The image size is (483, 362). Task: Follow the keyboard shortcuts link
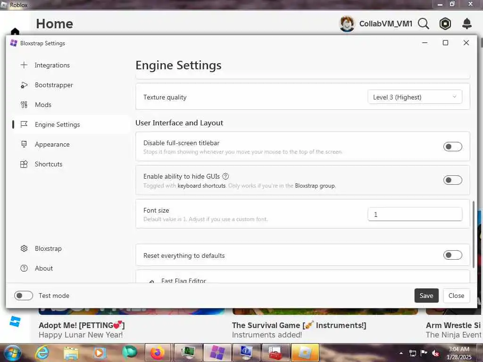click(x=201, y=186)
